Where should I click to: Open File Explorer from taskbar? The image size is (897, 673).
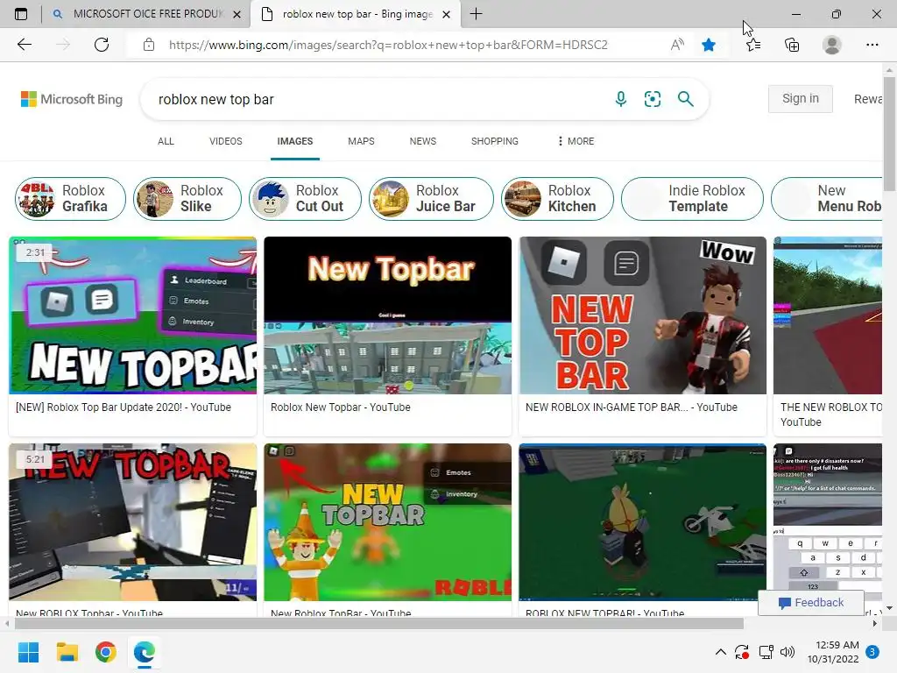tap(67, 652)
